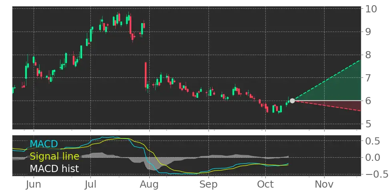Click the gray current-price marker dot
The width and height of the screenshot is (389, 194).
coord(292,101)
